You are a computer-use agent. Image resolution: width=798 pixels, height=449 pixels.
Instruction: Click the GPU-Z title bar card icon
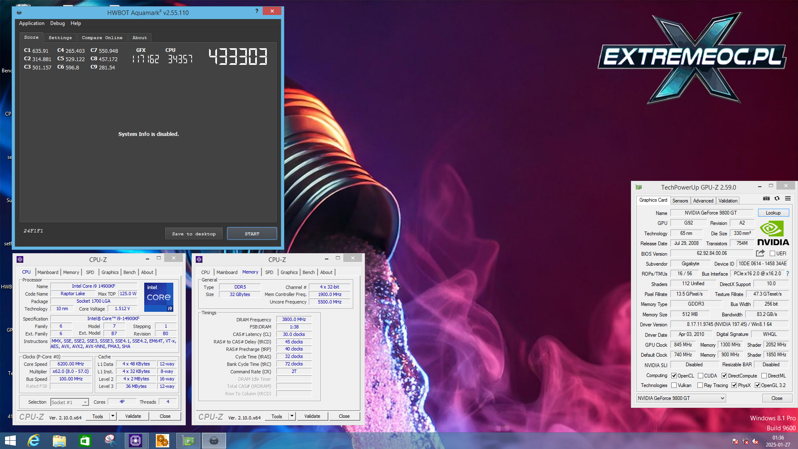pyautogui.click(x=639, y=187)
